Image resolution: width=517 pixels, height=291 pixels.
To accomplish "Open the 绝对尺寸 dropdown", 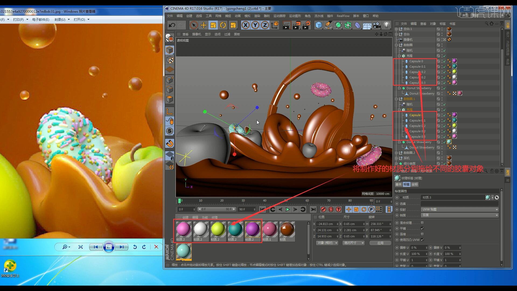I will (x=354, y=243).
